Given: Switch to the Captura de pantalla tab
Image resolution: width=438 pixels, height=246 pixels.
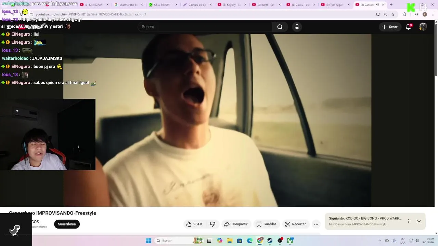Looking at the screenshot, I should pos(197,5).
